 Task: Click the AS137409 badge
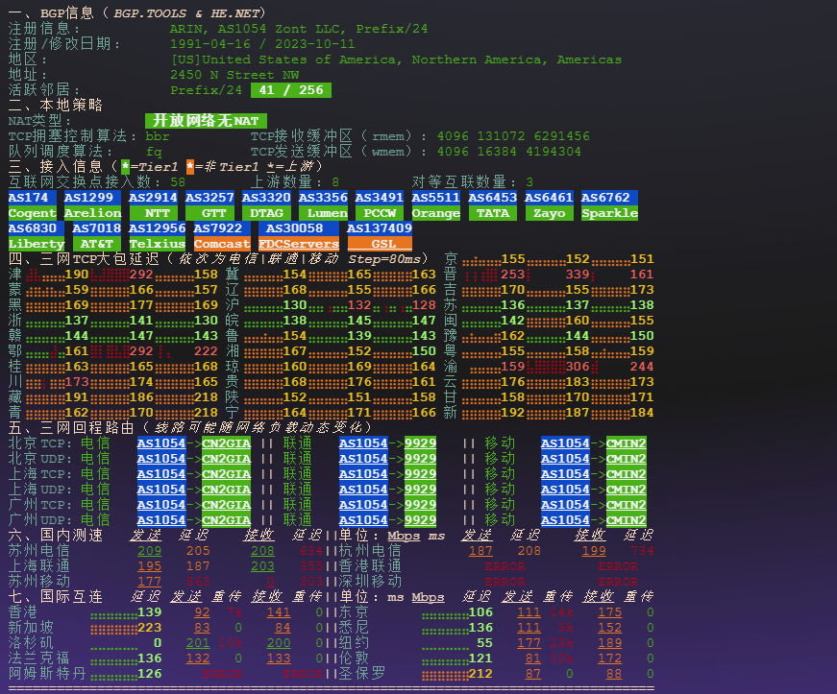379,228
